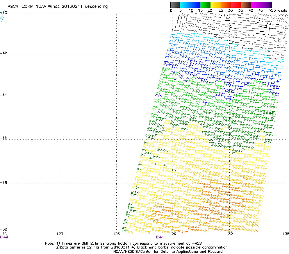Click the NOAA/NESDIS credit line

[x=169, y=252]
